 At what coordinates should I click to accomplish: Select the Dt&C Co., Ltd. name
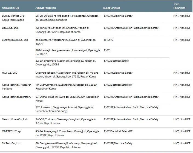point(10,28)
